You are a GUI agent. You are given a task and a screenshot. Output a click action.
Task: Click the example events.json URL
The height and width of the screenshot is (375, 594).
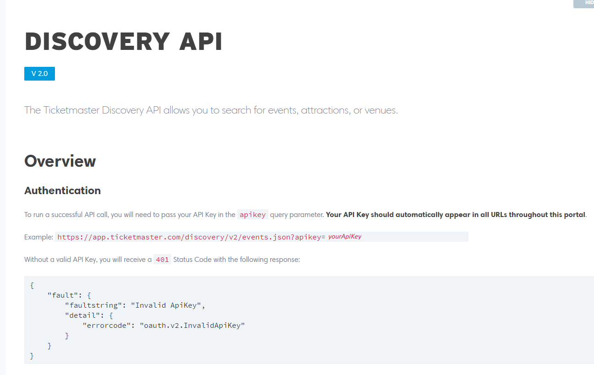(191, 237)
